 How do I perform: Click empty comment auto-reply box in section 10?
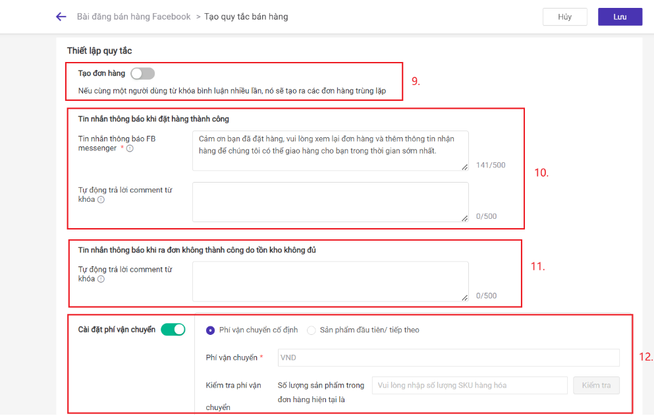coord(329,202)
